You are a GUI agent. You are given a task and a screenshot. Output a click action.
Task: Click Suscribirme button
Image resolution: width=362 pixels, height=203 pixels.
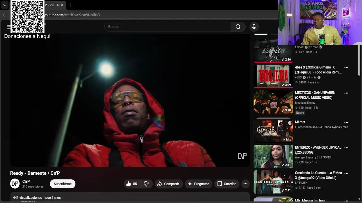(x=63, y=184)
